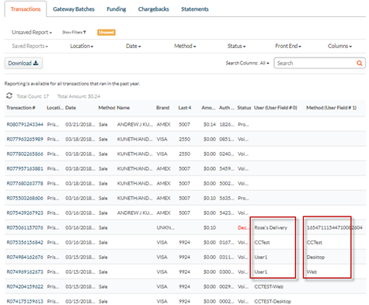The image size is (369, 305).
Task: Click the Download button
Action: [x=23, y=63]
